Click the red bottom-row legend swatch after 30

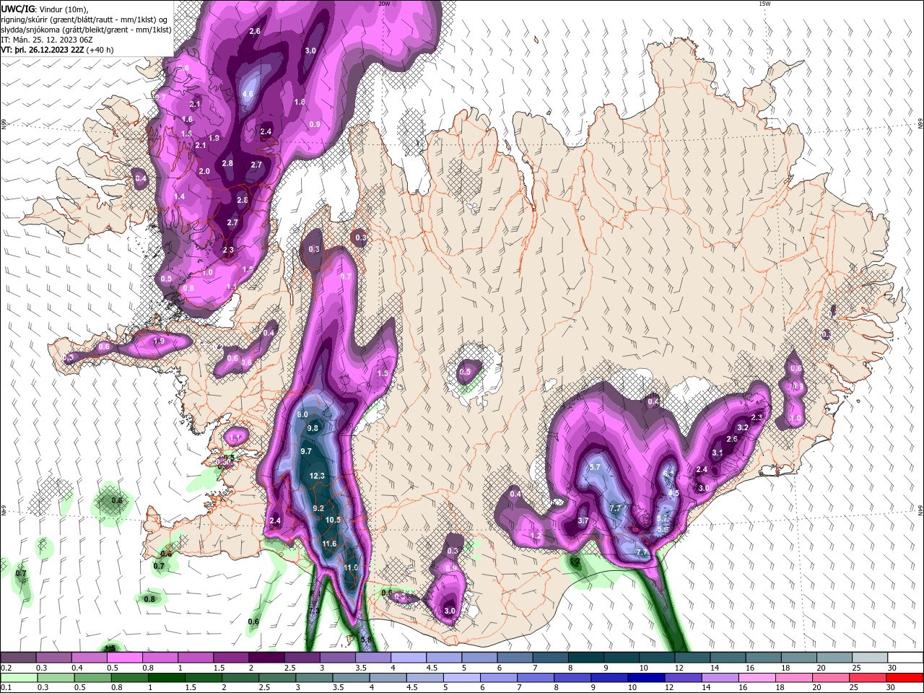click(905, 678)
